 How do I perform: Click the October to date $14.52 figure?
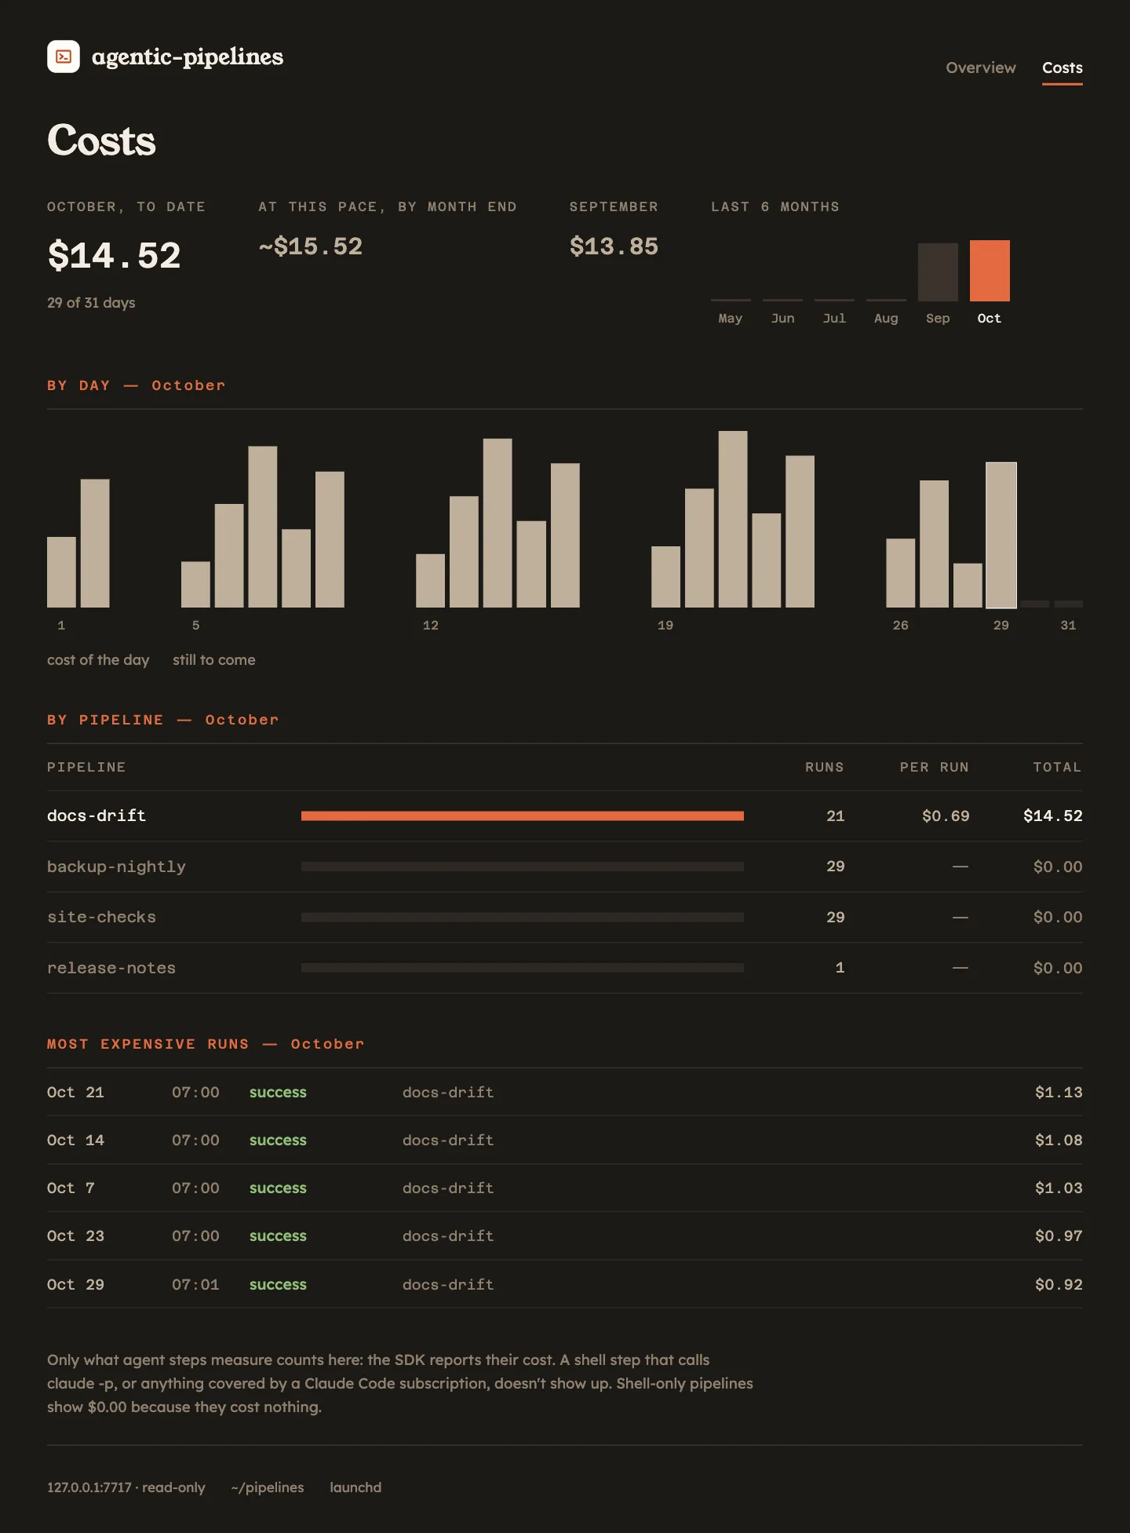pyautogui.click(x=115, y=255)
